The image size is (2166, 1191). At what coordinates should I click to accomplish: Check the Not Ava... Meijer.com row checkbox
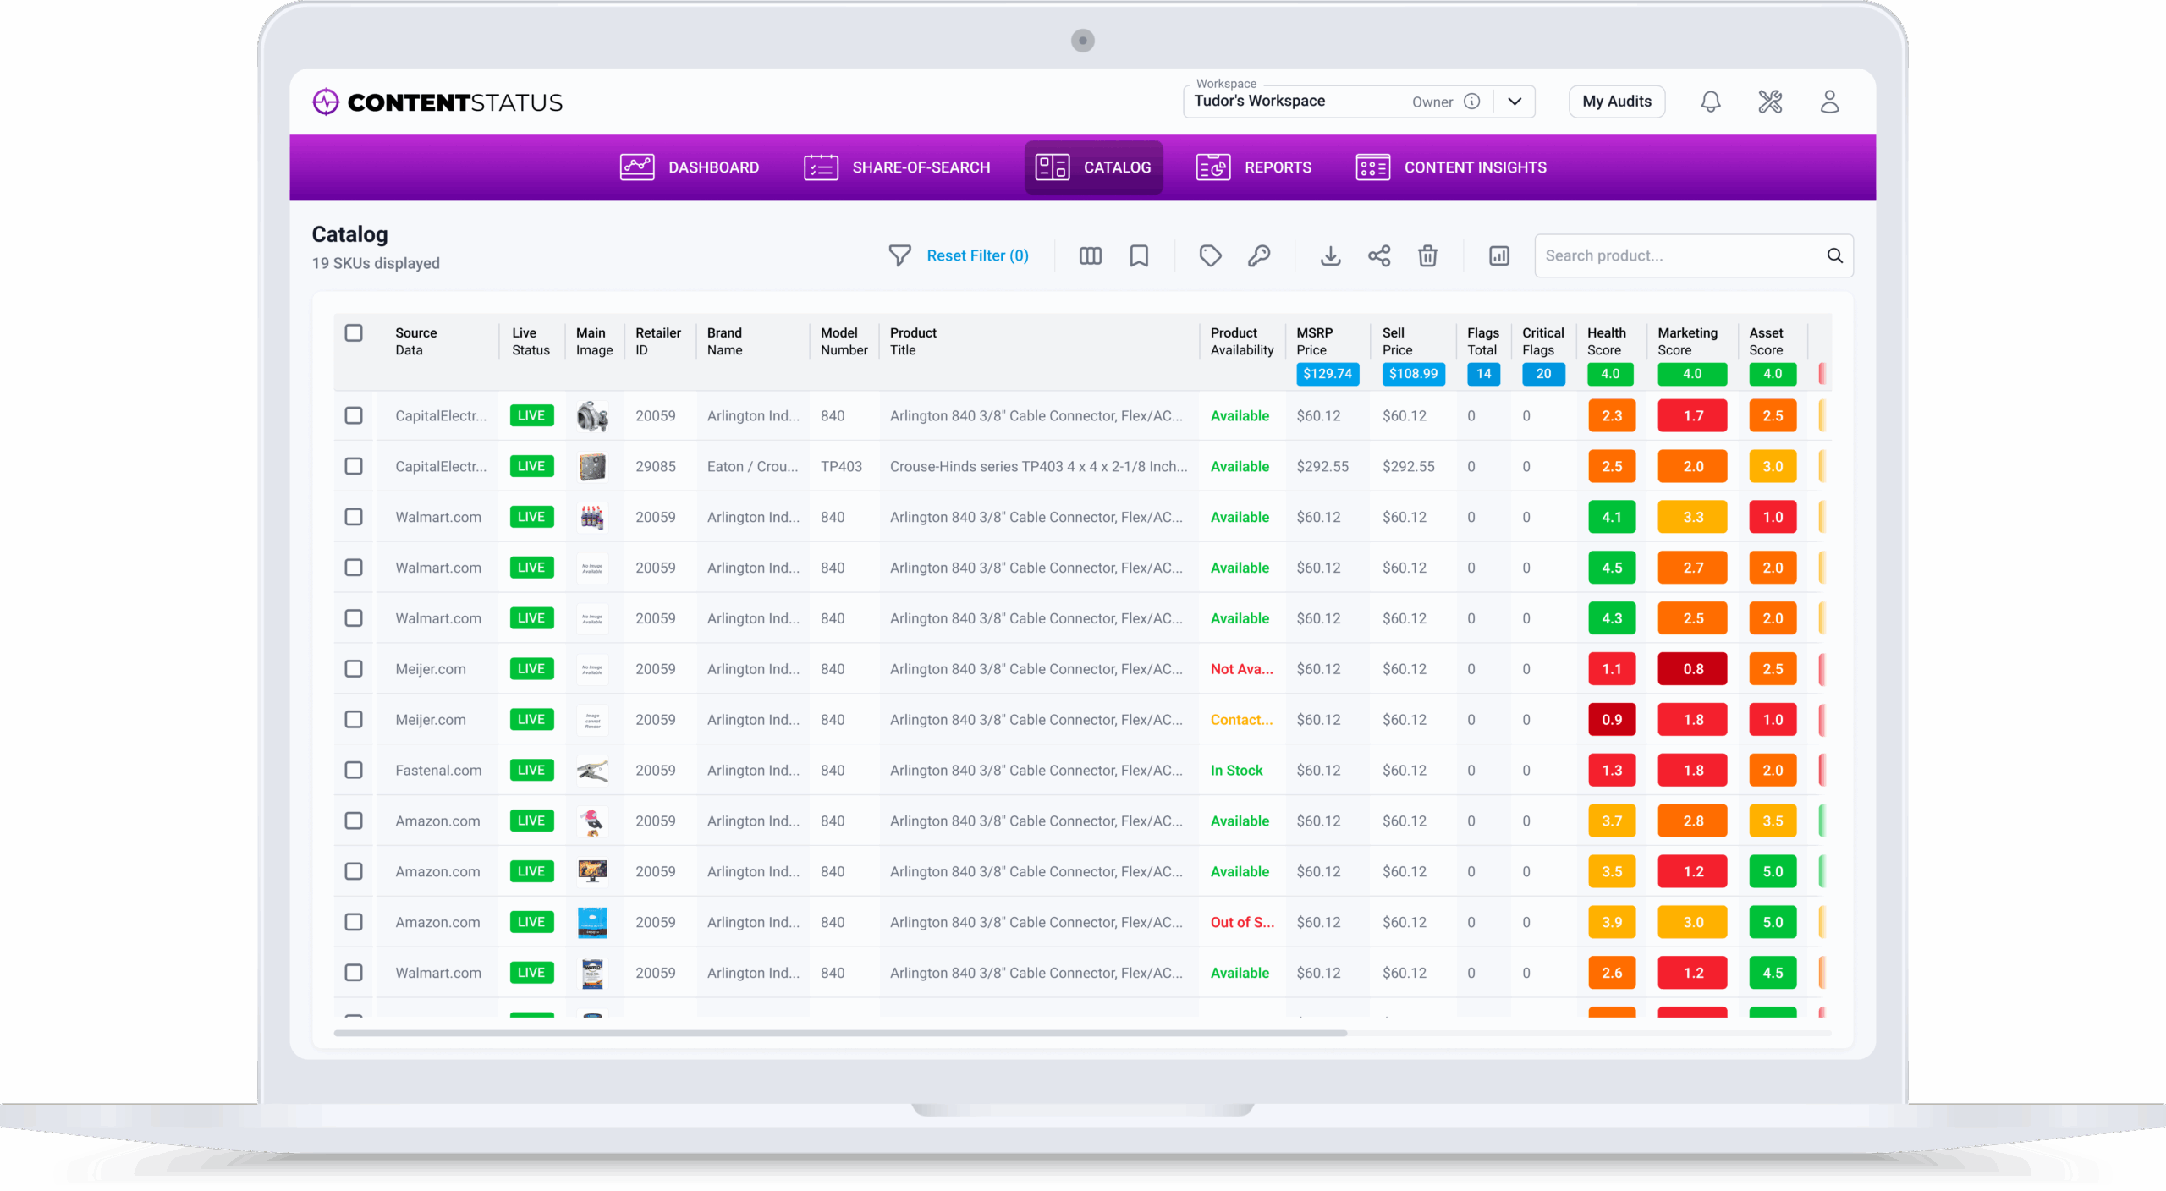[354, 668]
